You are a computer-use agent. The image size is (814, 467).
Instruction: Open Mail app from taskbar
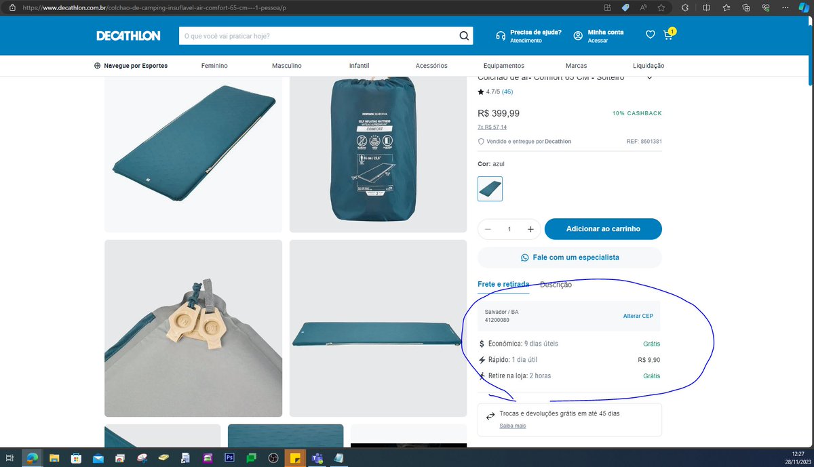(98, 458)
